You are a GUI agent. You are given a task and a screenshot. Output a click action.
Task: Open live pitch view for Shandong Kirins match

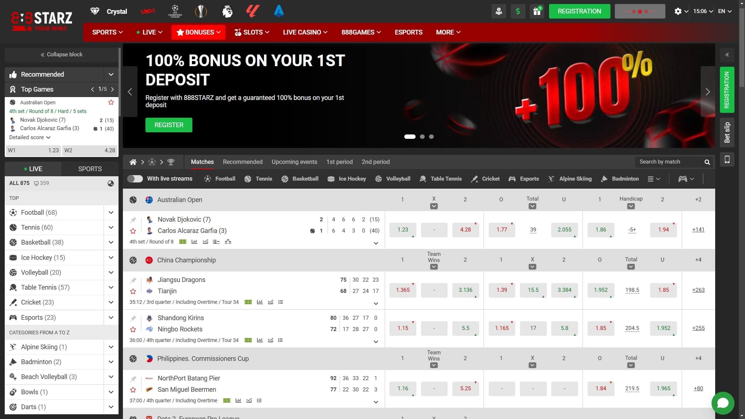248,341
